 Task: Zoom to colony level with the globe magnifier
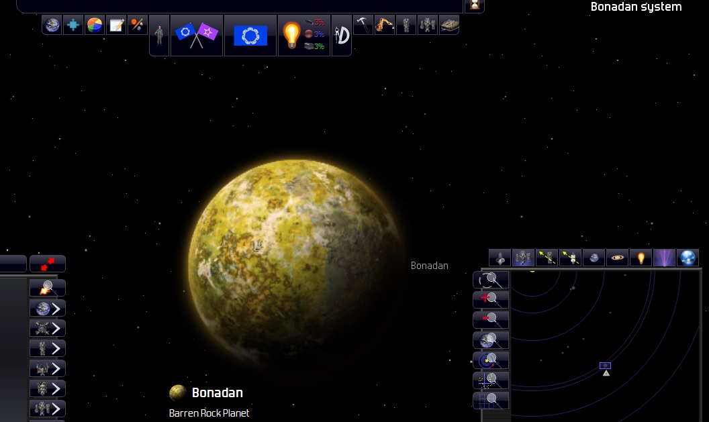click(491, 340)
